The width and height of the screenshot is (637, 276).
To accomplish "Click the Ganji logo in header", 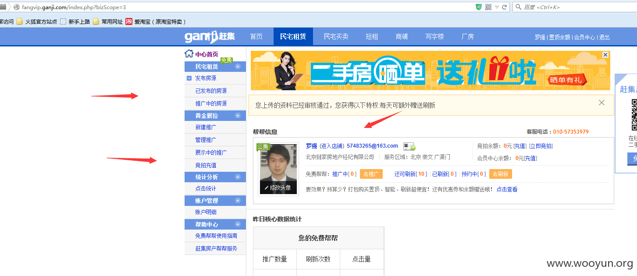I will 210,37.
